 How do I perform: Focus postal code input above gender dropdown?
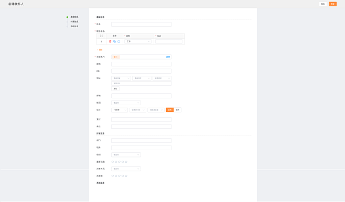(141, 96)
